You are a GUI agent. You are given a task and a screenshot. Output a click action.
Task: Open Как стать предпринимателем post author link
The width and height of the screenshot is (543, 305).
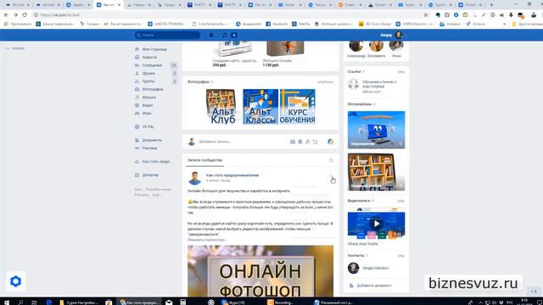pos(232,175)
